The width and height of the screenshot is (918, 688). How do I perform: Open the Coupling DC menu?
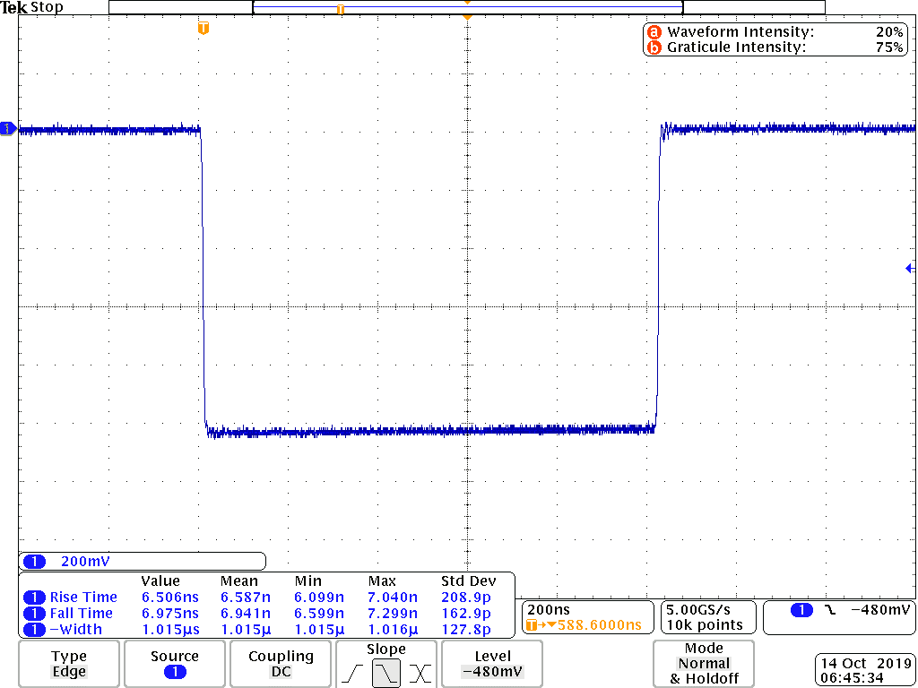[x=281, y=664]
